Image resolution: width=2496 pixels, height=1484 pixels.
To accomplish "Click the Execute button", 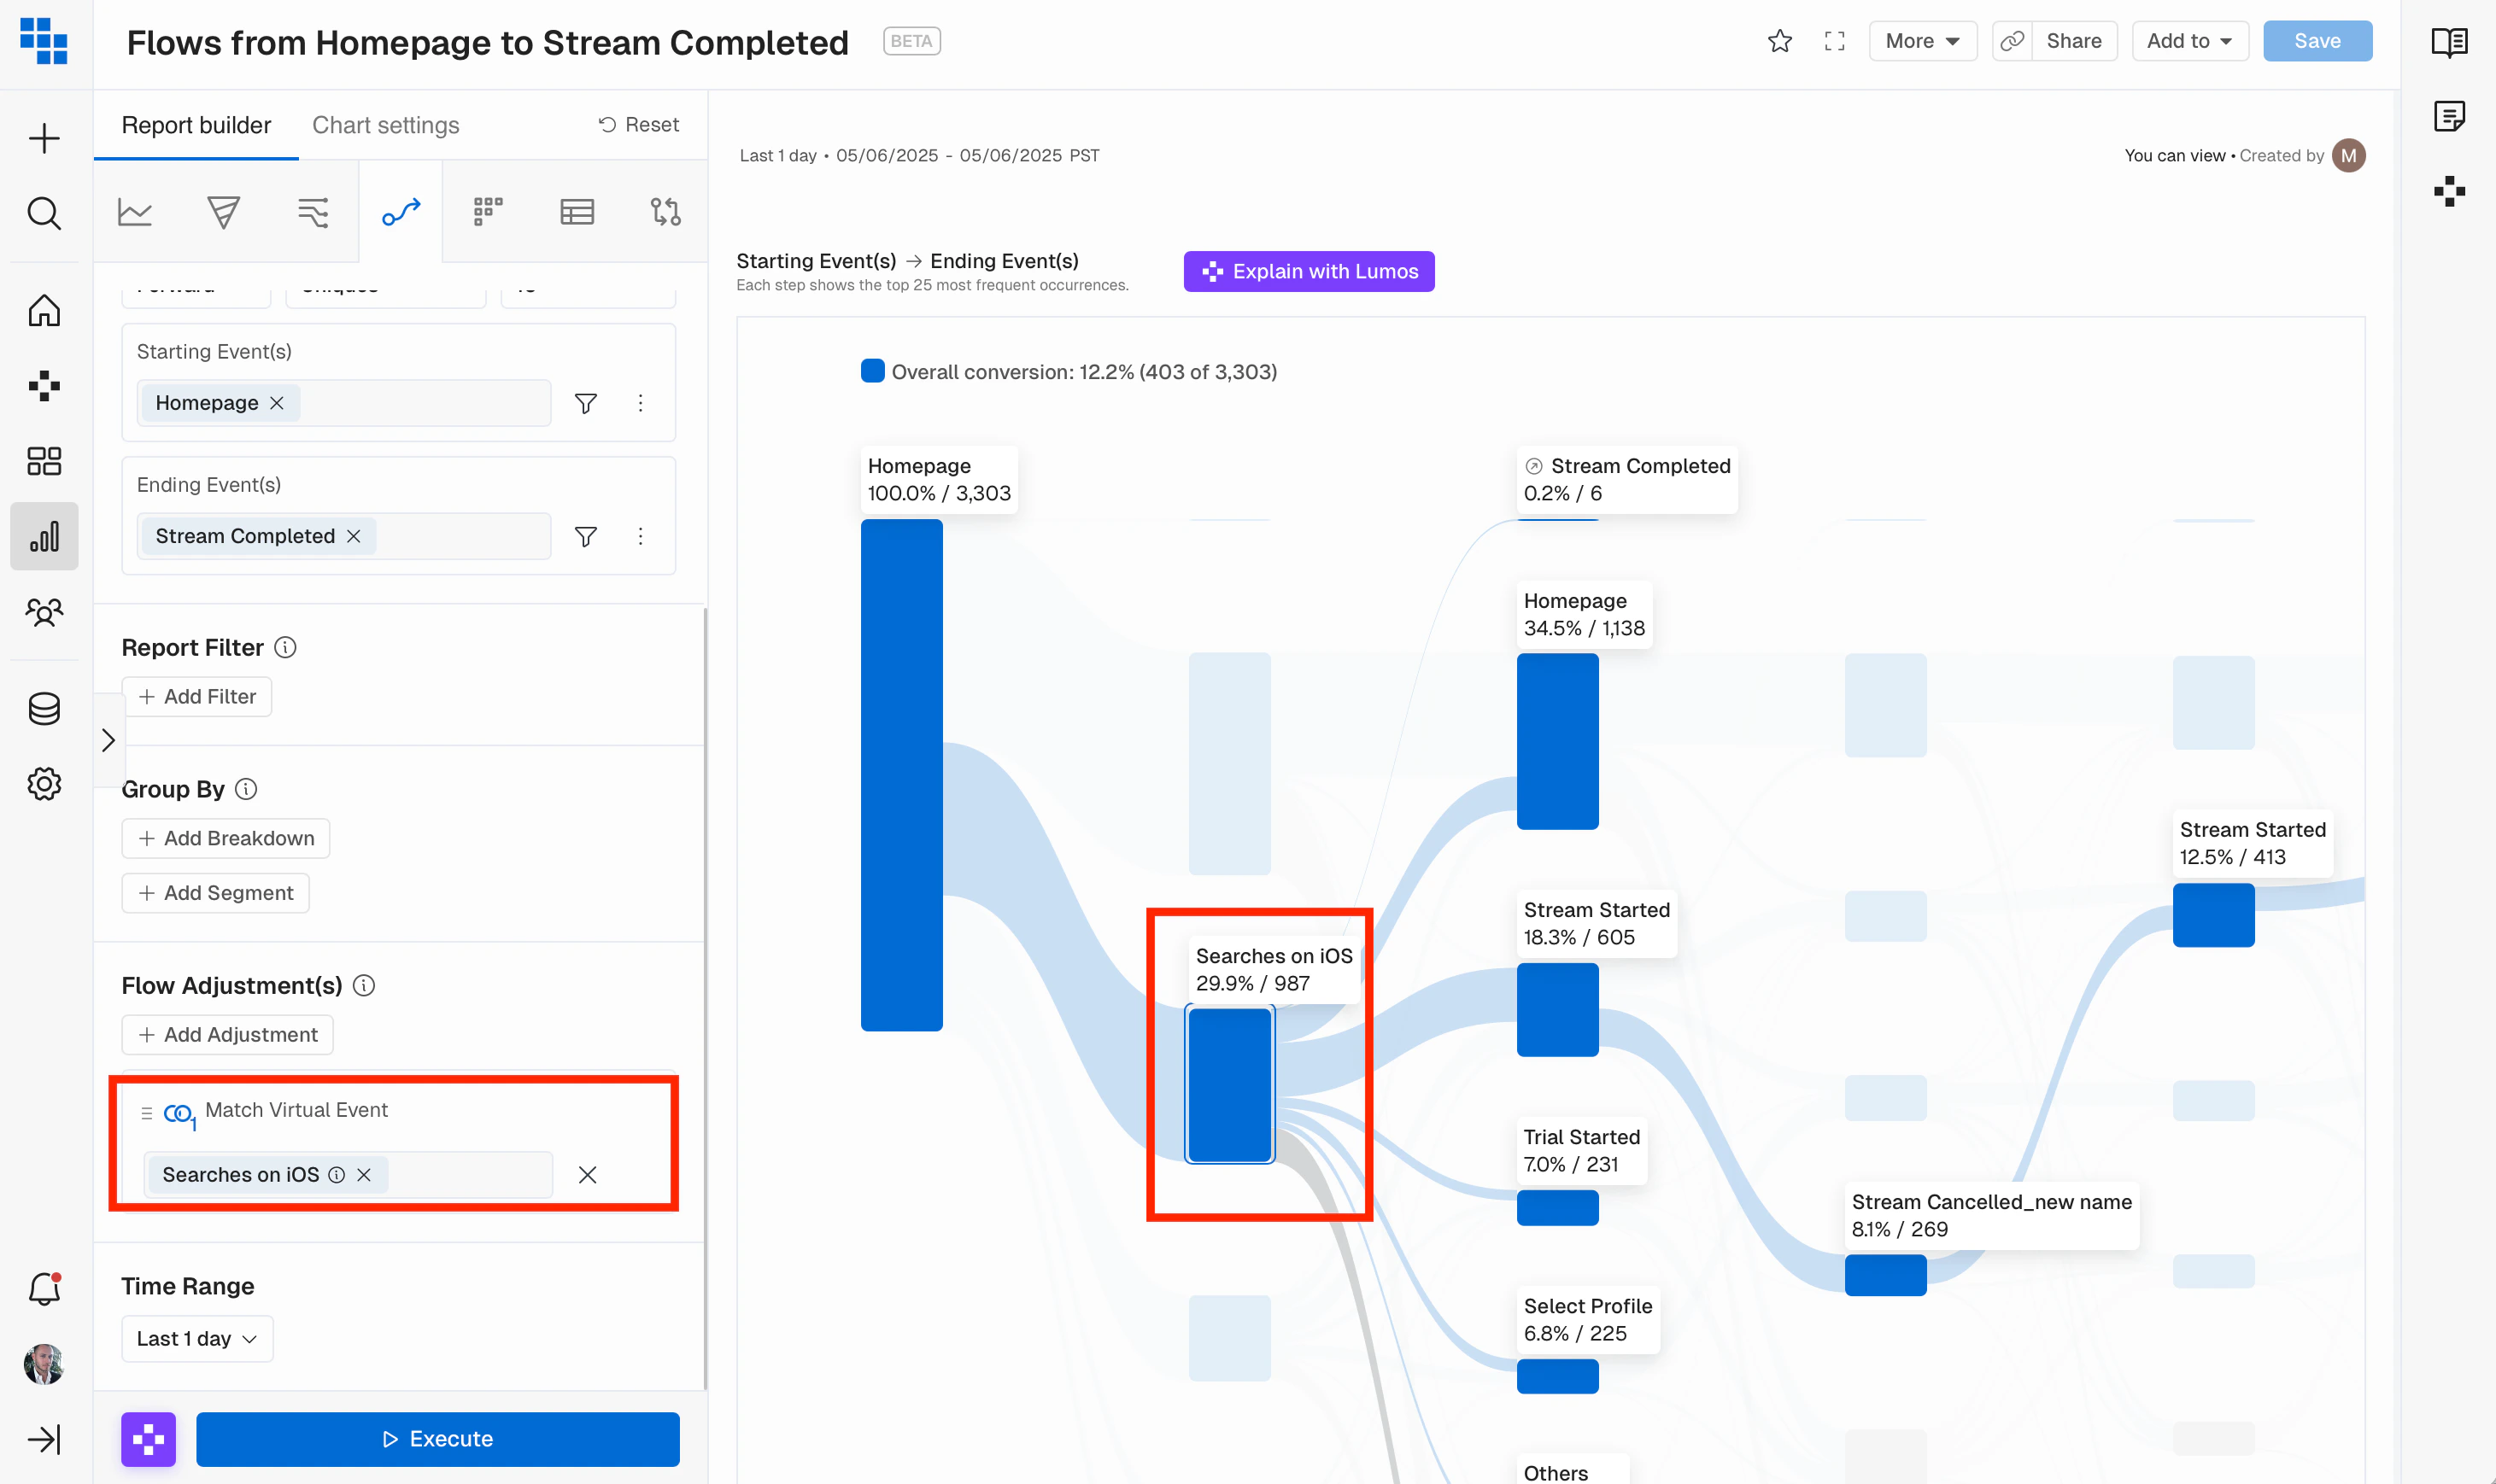I will click(x=437, y=1438).
